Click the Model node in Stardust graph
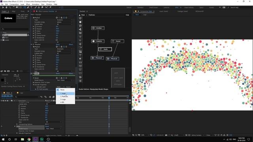This screenshot has height=142, width=253. click(x=118, y=41)
